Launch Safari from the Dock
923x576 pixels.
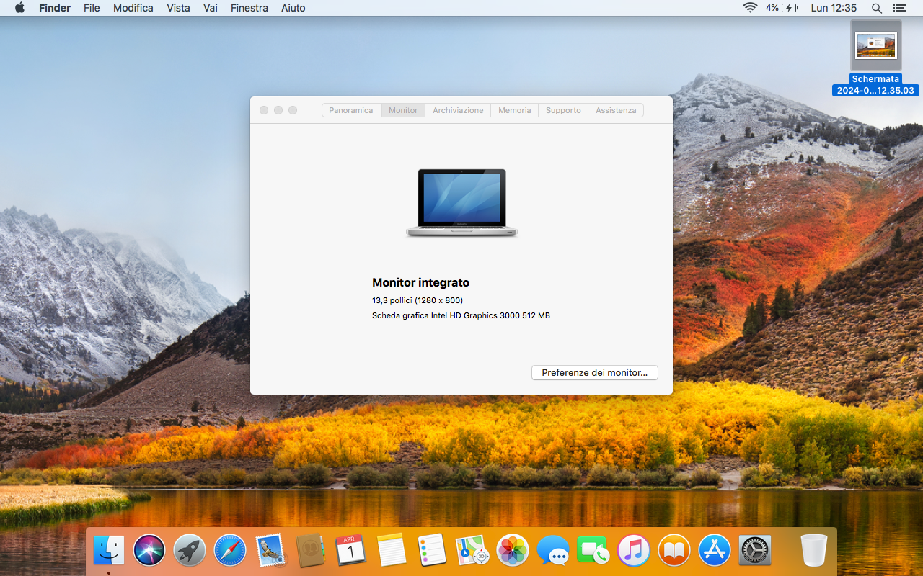click(230, 551)
